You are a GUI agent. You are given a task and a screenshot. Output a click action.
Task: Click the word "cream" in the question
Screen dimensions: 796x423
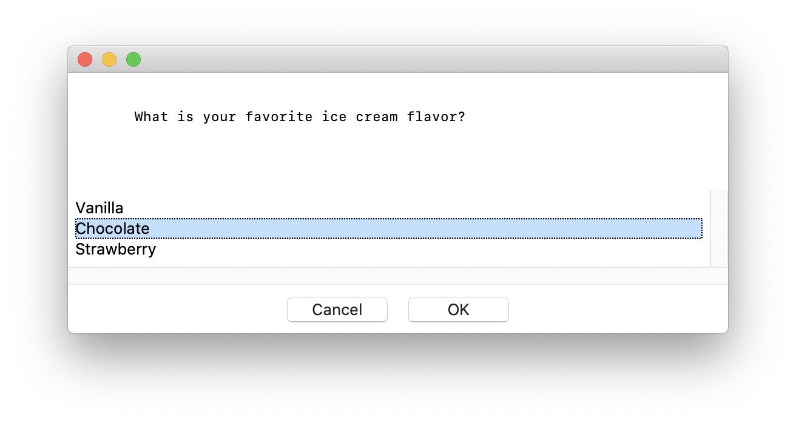[x=377, y=116]
